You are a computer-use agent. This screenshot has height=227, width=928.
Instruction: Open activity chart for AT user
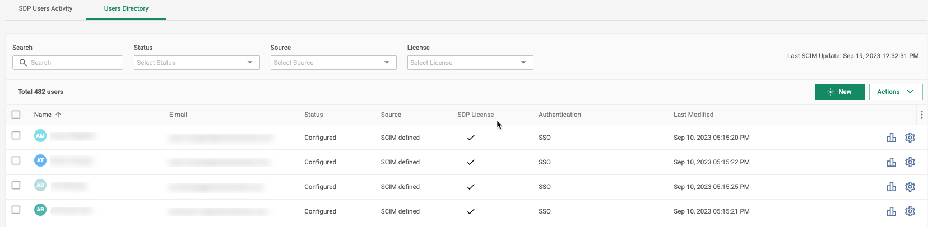click(891, 162)
